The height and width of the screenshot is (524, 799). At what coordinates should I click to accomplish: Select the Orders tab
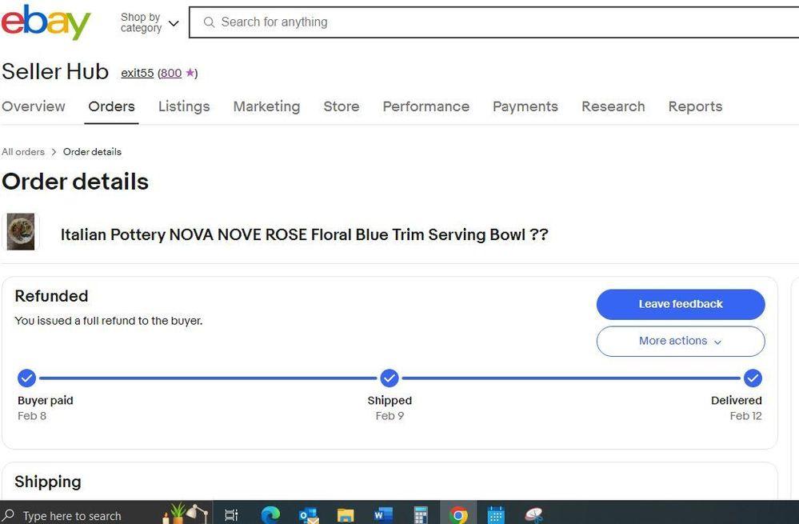coord(112,106)
